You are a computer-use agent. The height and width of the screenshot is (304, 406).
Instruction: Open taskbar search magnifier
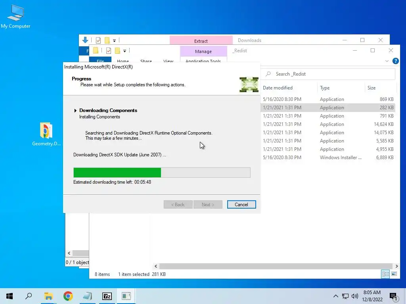coord(29,296)
